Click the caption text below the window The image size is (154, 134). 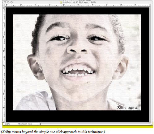(x=53, y=132)
